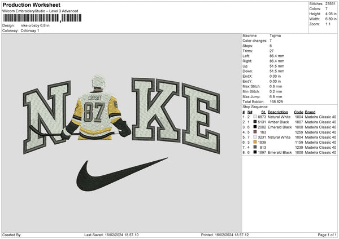339x239 pixels.
Task: Click the Natural White swatch for stitch count 8873
Action: (255, 117)
